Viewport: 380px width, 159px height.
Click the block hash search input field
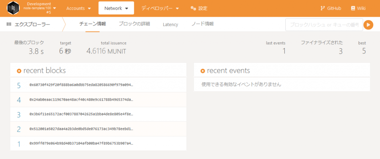(323, 25)
